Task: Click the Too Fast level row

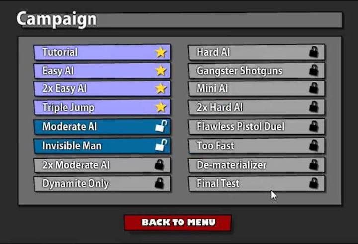Action: (x=257, y=146)
